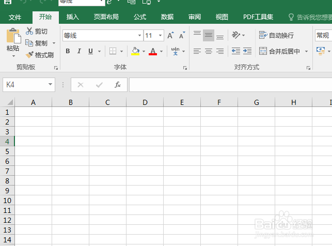Open Name Box dropdown arrow
Viewport: 332px width, 246px height.
51,85
